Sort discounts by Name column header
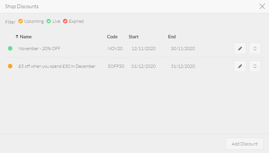Viewport: 269px width, 153px height. point(26,37)
